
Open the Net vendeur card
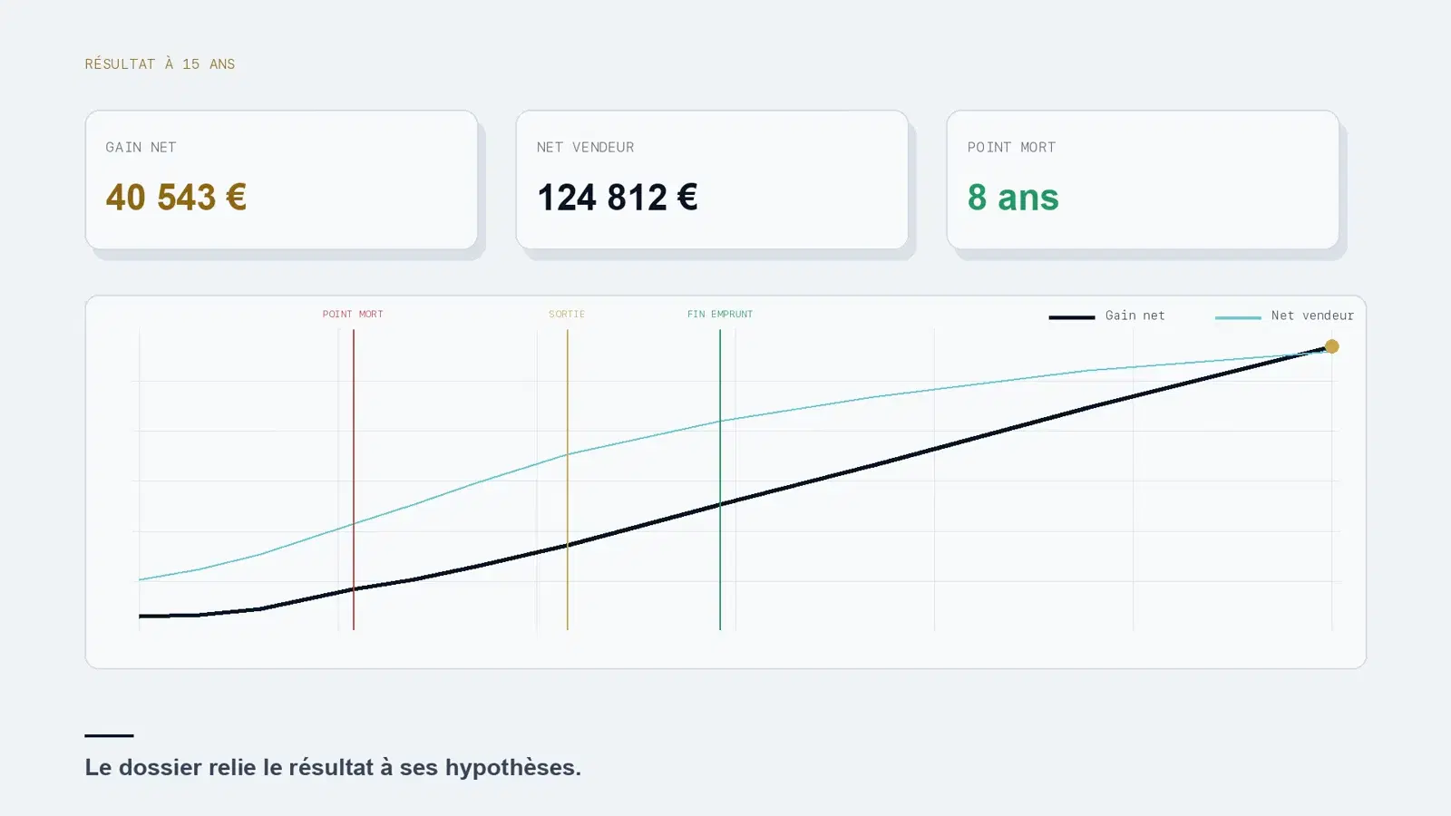click(712, 180)
